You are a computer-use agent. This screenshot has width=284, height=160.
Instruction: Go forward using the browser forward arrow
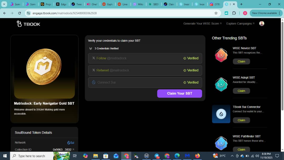[12, 13]
